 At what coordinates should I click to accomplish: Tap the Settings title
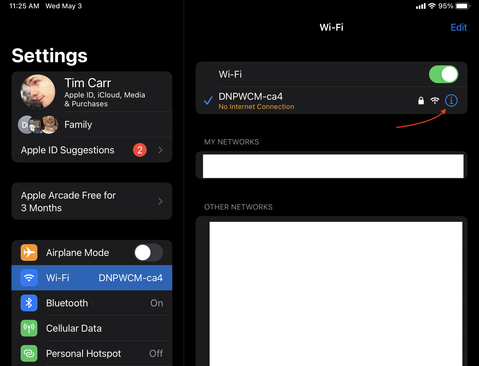(50, 56)
